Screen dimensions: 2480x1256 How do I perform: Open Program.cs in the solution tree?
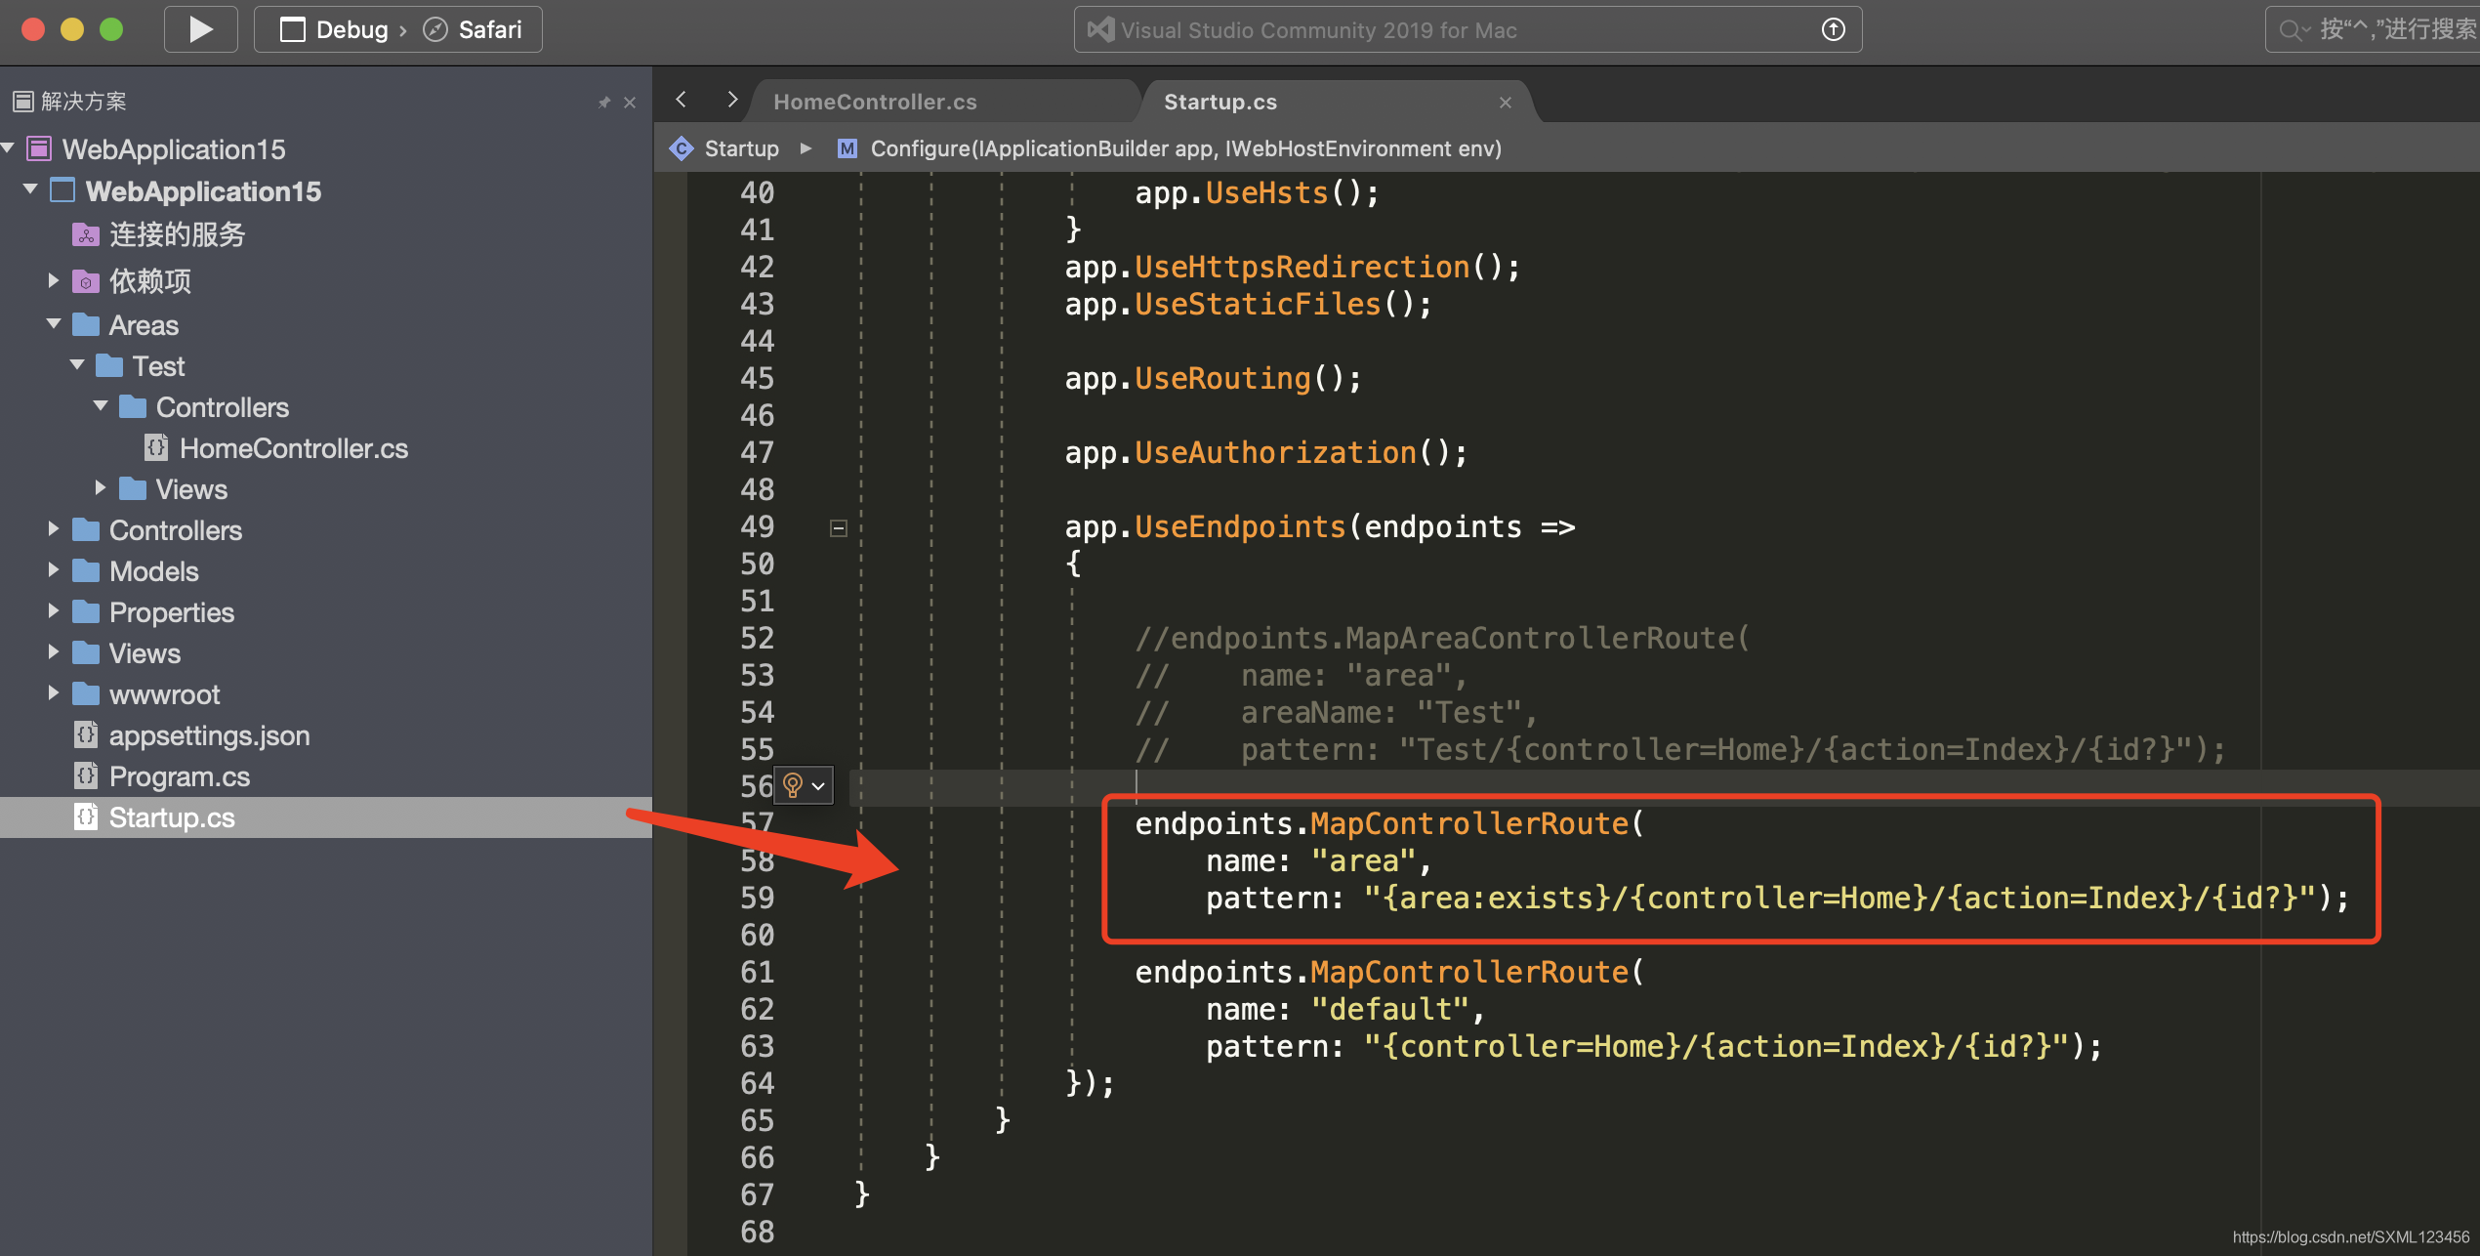(179, 776)
